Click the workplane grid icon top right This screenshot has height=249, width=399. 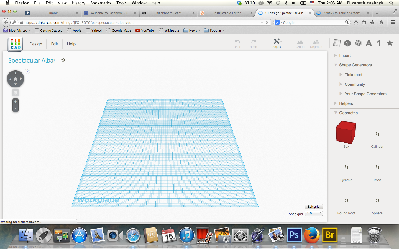tap(337, 43)
